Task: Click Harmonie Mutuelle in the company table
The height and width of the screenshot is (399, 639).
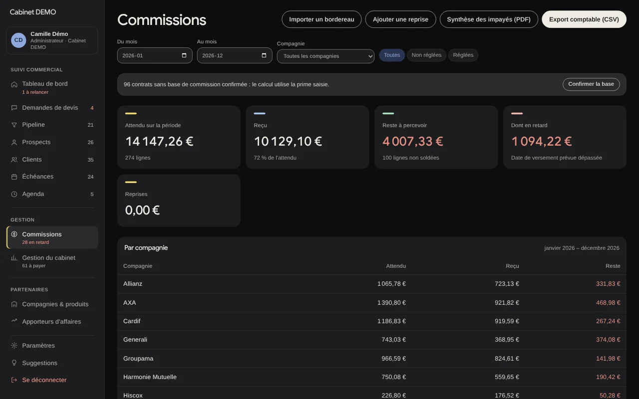Action: click(150, 377)
